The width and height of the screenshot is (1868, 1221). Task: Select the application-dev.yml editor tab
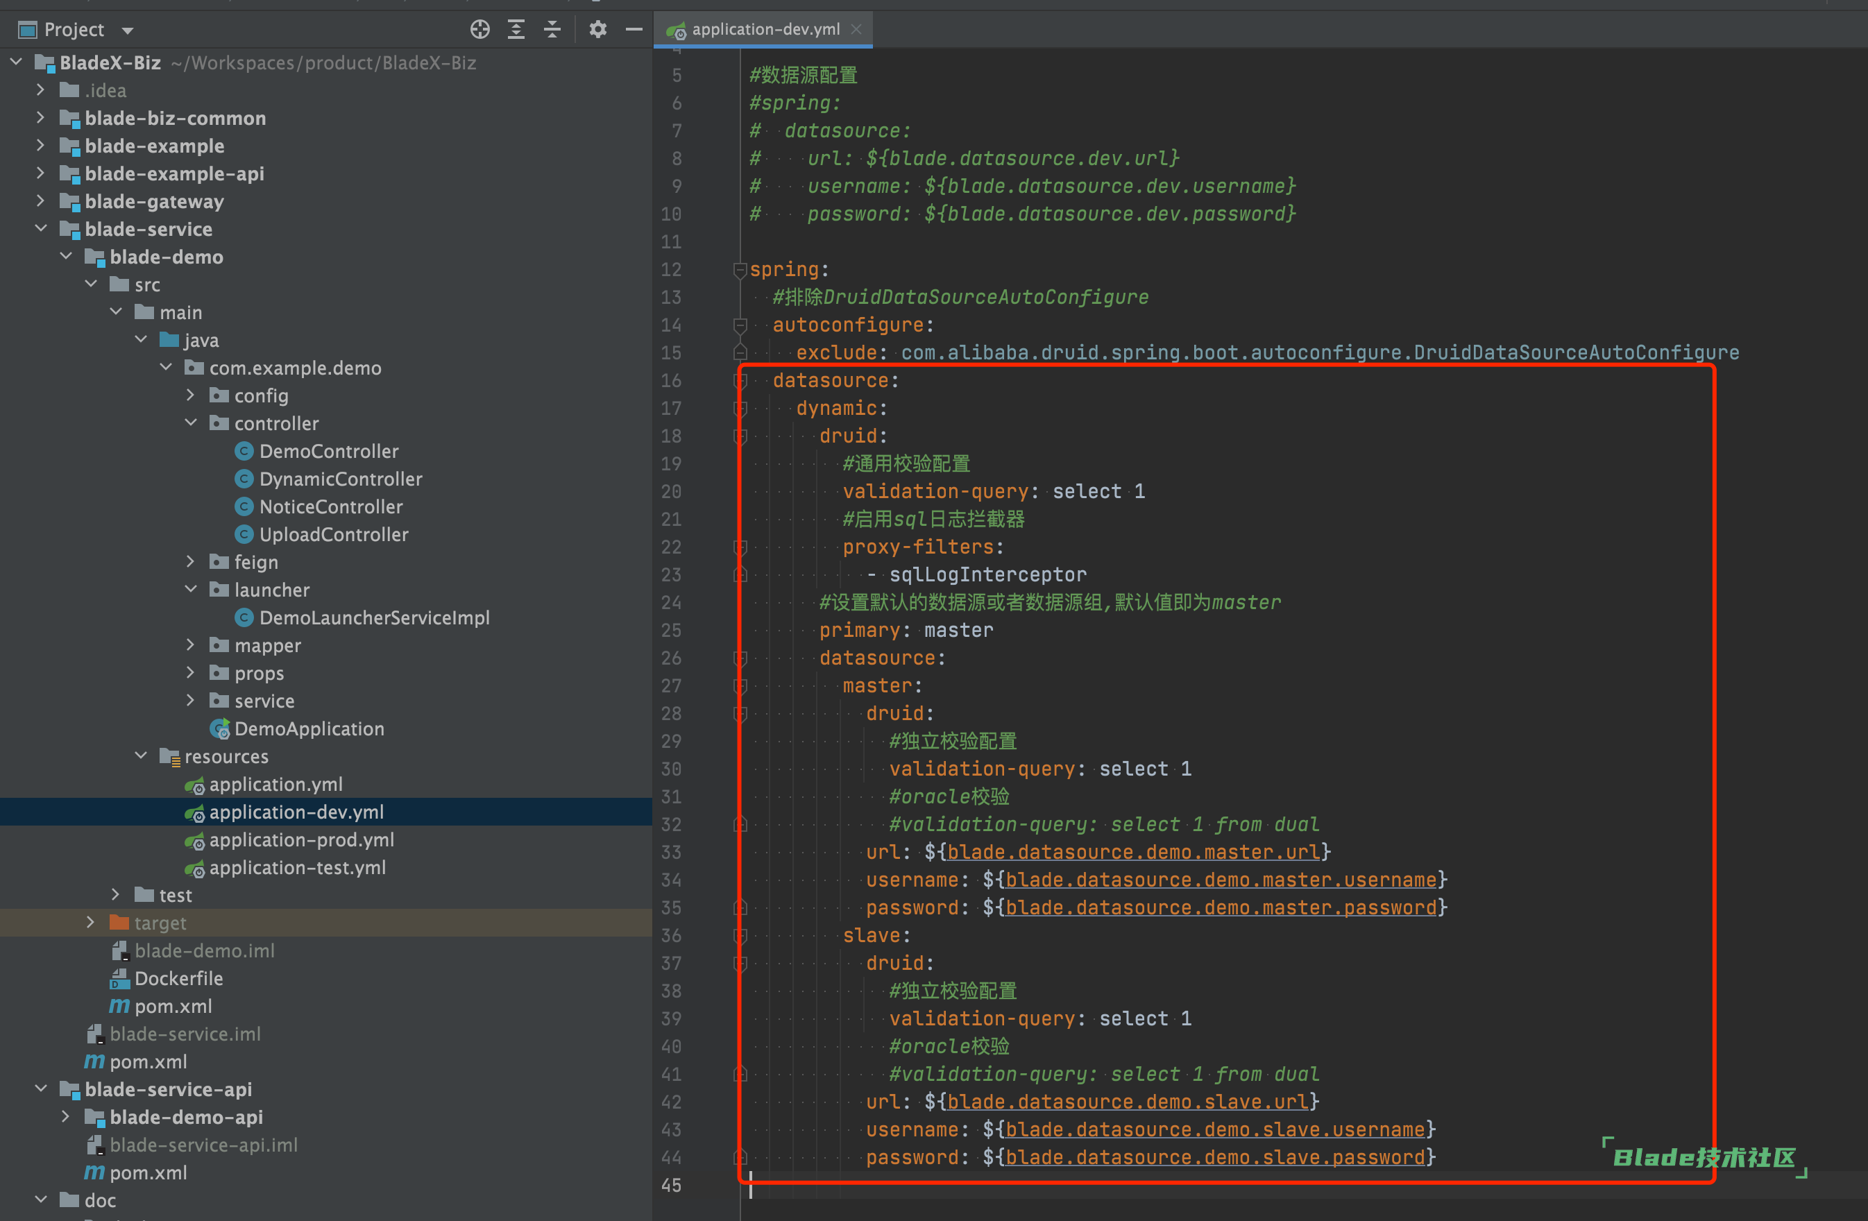coord(763,29)
